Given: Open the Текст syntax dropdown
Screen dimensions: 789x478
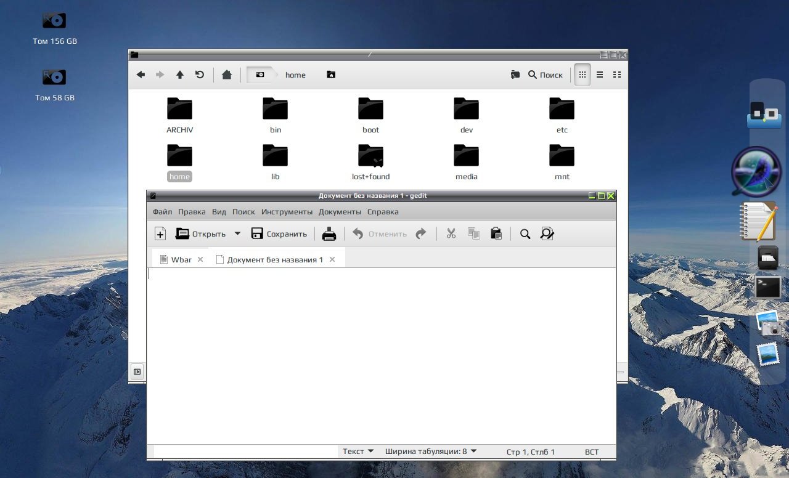Looking at the screenshot, I should (358, 452).
